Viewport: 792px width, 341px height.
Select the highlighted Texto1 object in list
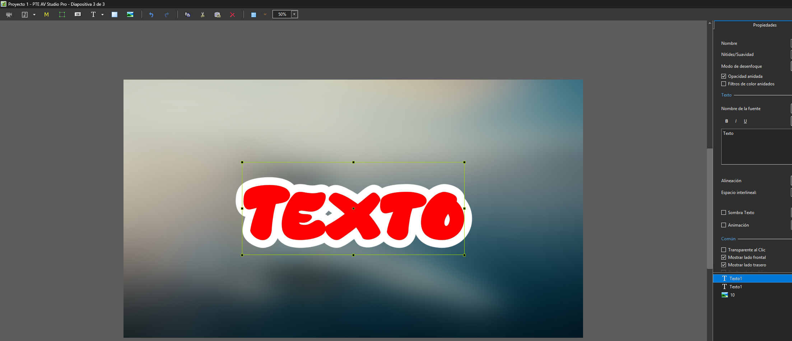click(x=753, y=279)
